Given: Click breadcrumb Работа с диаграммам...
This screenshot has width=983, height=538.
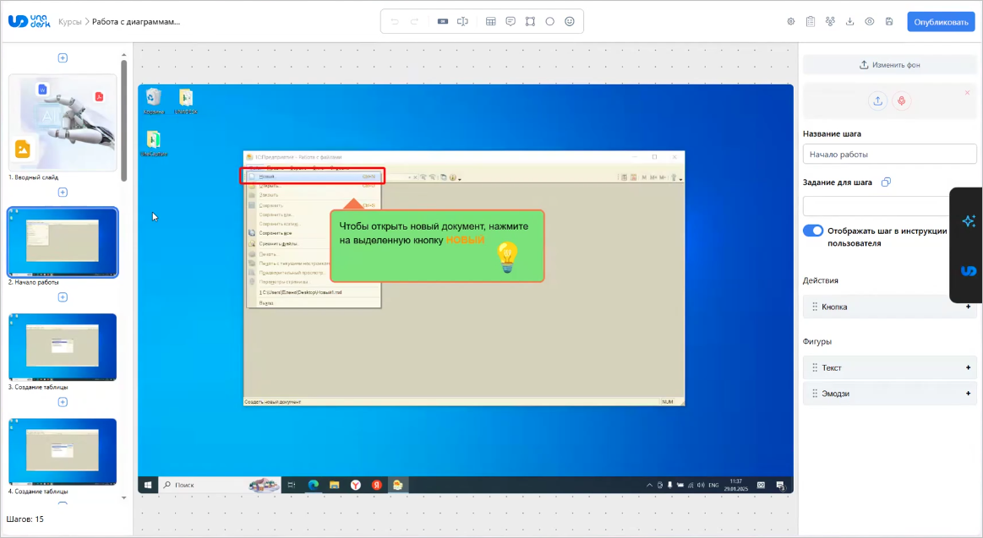Looking at the screenshot, I should point(136,22).
